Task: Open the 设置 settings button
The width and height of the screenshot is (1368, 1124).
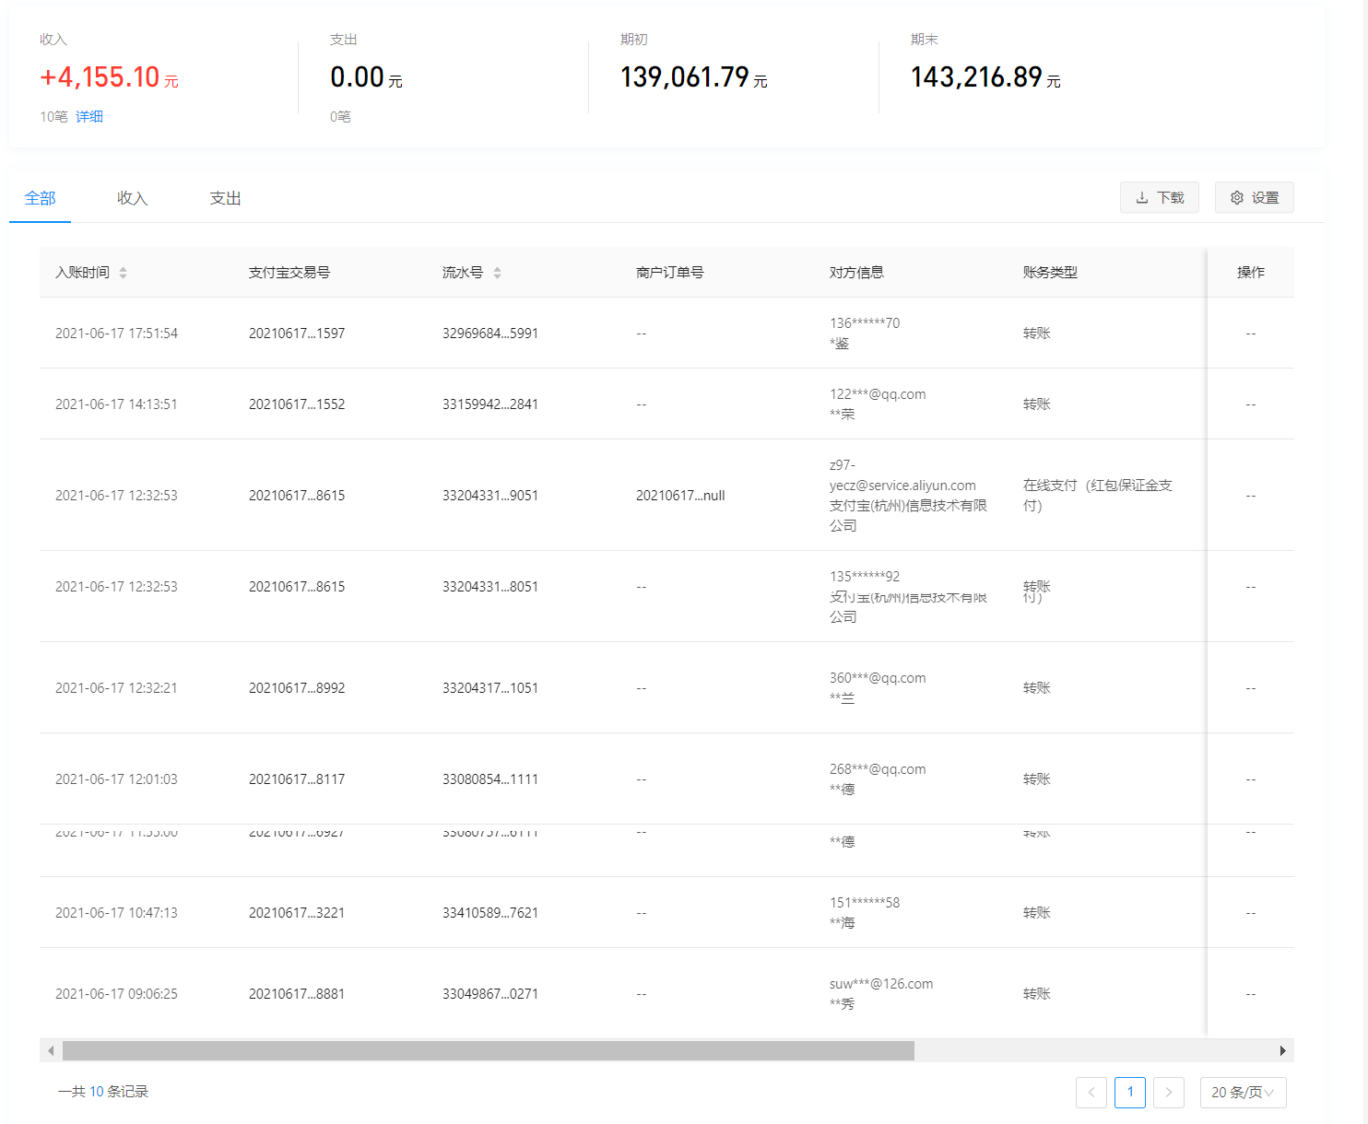Action: (x=1254, y=198)
